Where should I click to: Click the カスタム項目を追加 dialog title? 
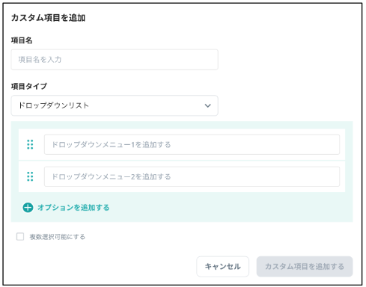[48, 18]
